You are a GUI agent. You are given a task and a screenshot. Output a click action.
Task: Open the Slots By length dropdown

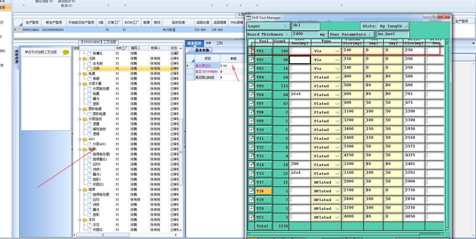coord(394,26)
